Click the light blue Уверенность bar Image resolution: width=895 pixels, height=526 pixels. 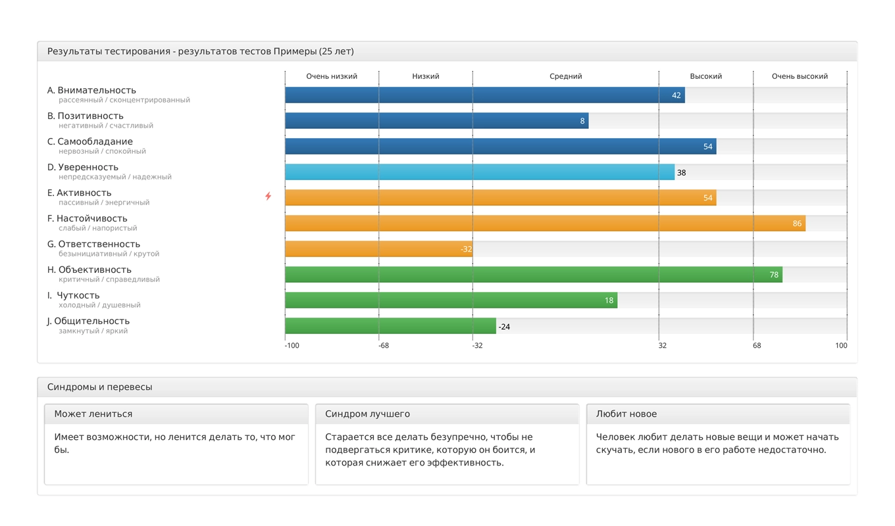click(480, 172)
